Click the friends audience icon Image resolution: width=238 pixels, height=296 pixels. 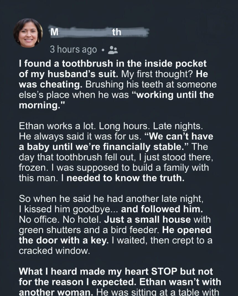[x=112, y=50]
